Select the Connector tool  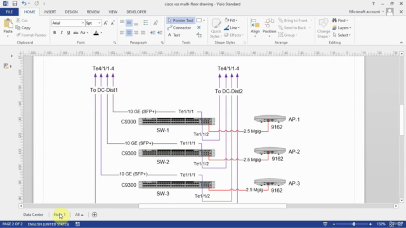point(179,28)
